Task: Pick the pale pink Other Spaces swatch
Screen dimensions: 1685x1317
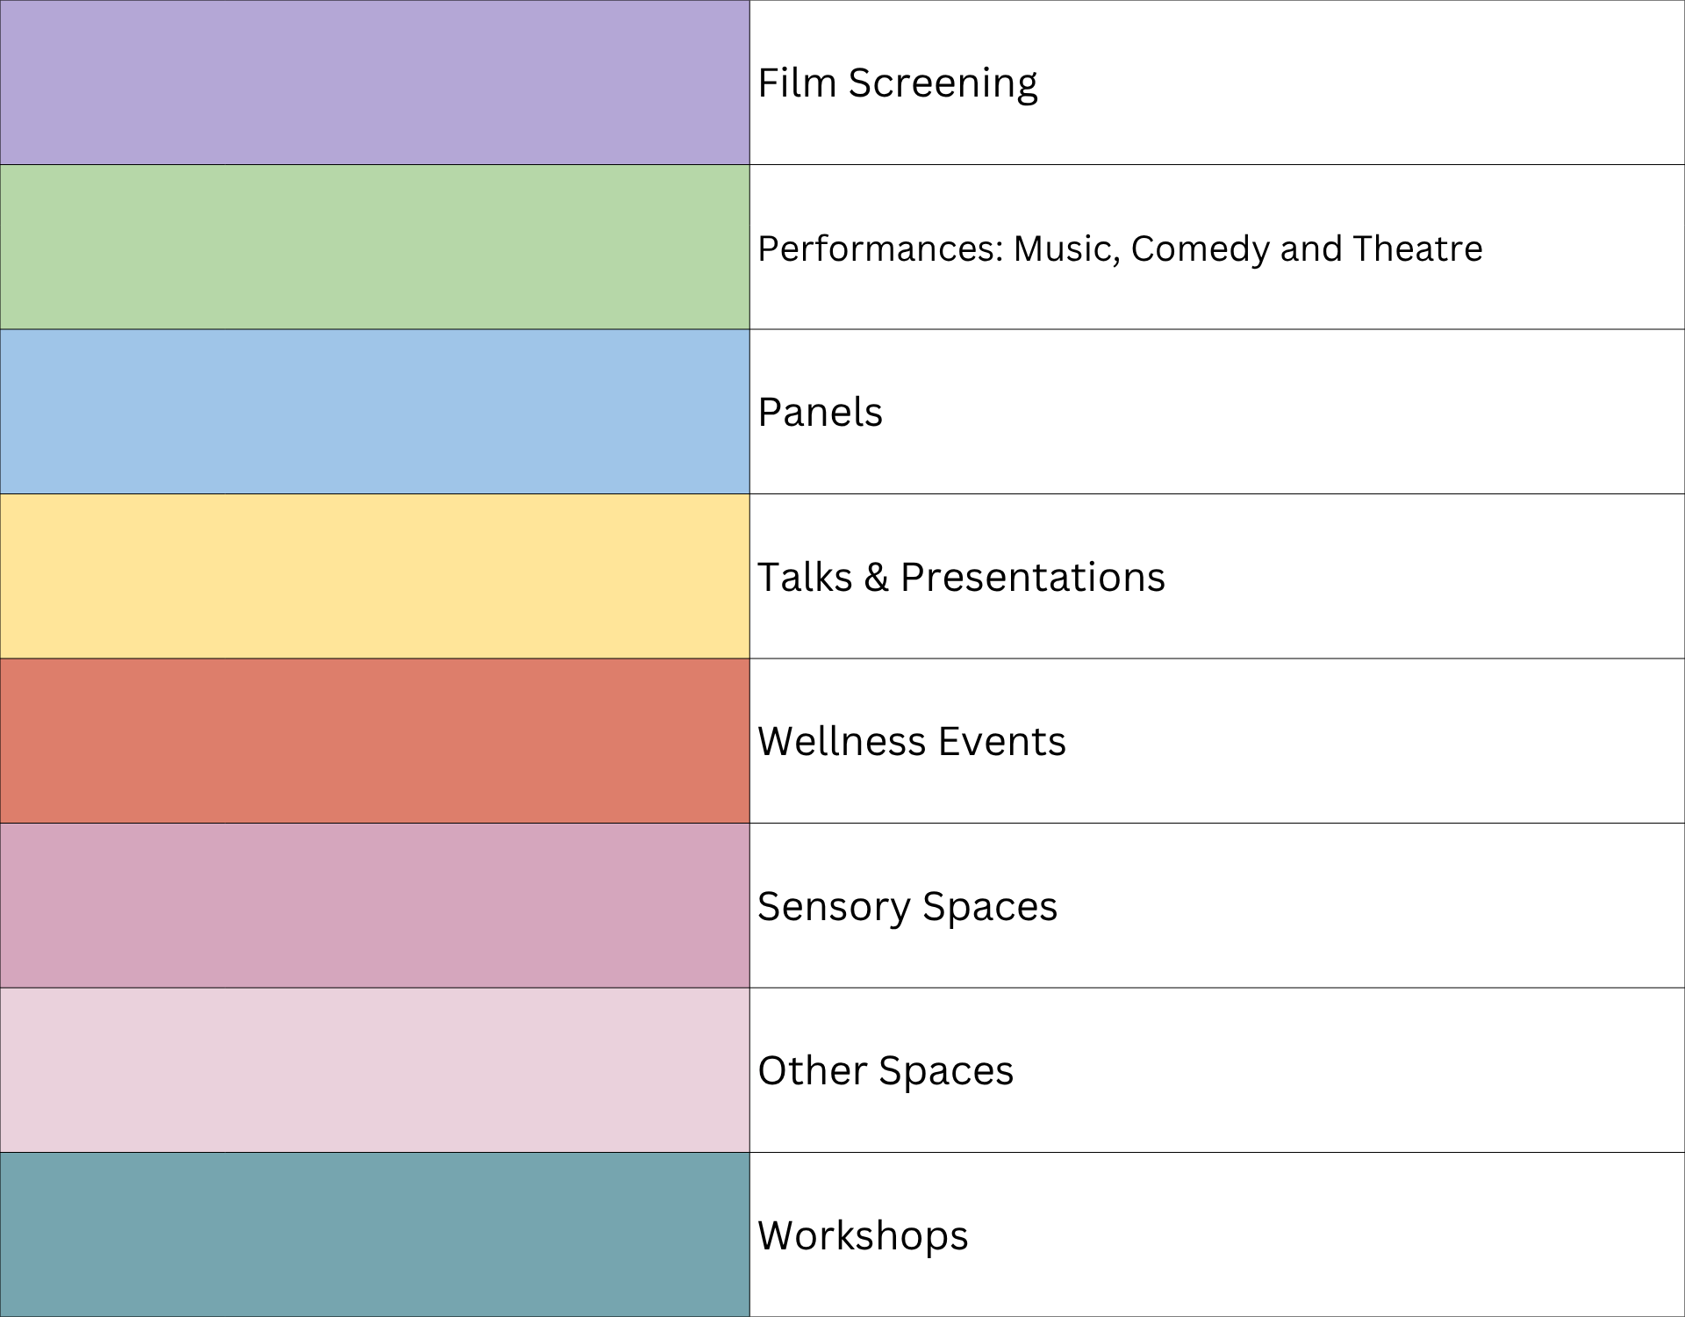Action: (x=375, y=1070)
